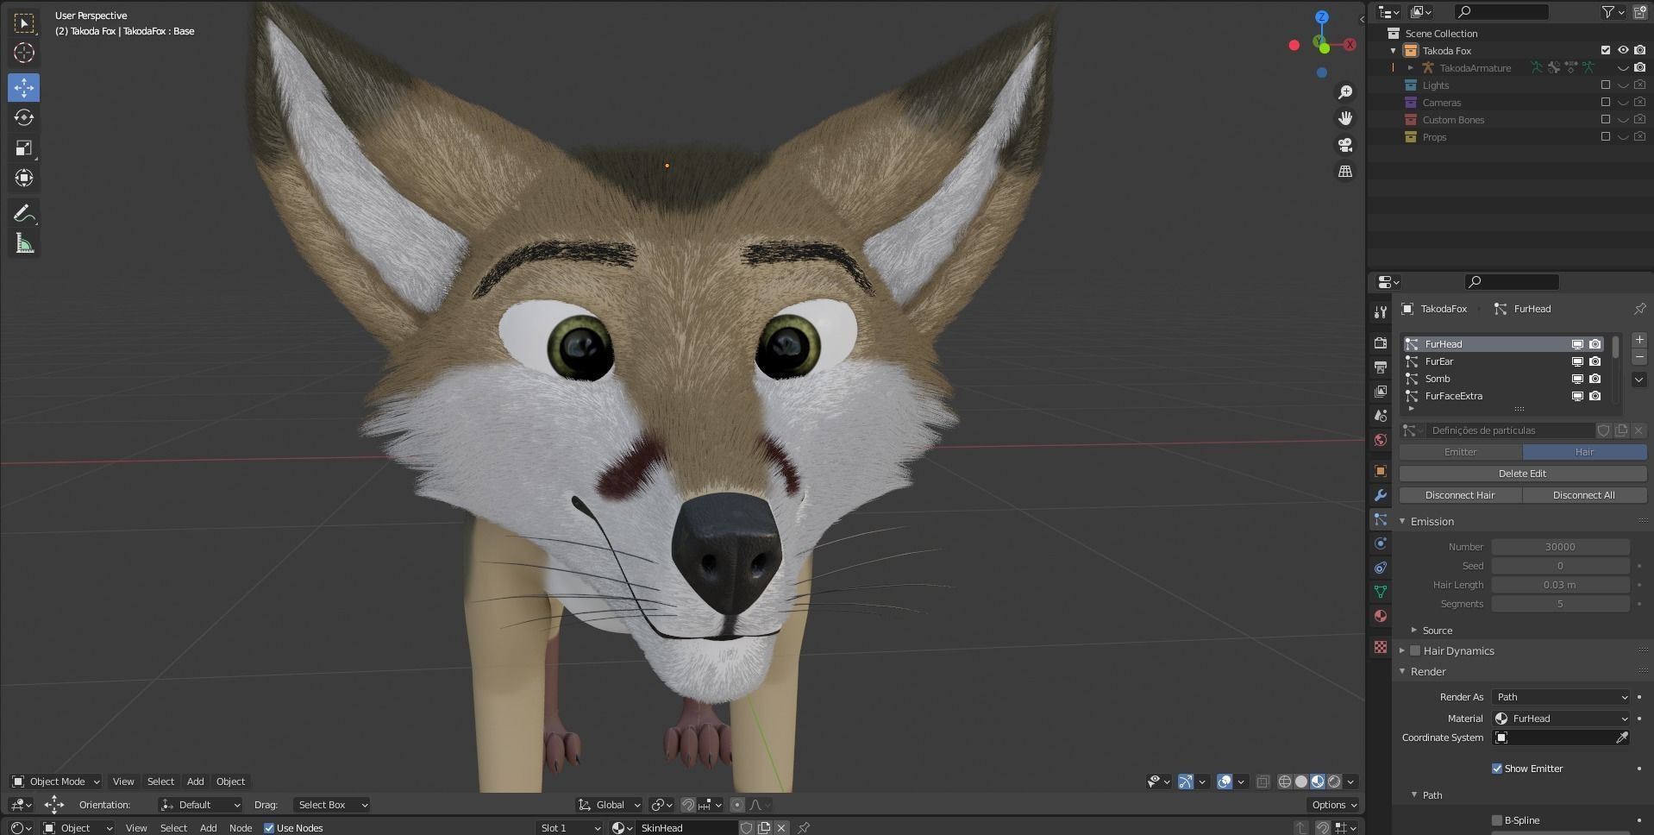Select the Cursor tool in the toolbar
Image resolution: width=1654 pixels, height=835 pixels.
[24, 53]
